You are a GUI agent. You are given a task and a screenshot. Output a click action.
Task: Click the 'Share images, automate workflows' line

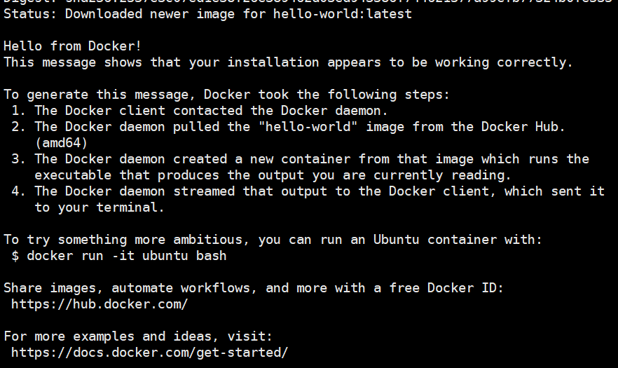coord(254,288)
